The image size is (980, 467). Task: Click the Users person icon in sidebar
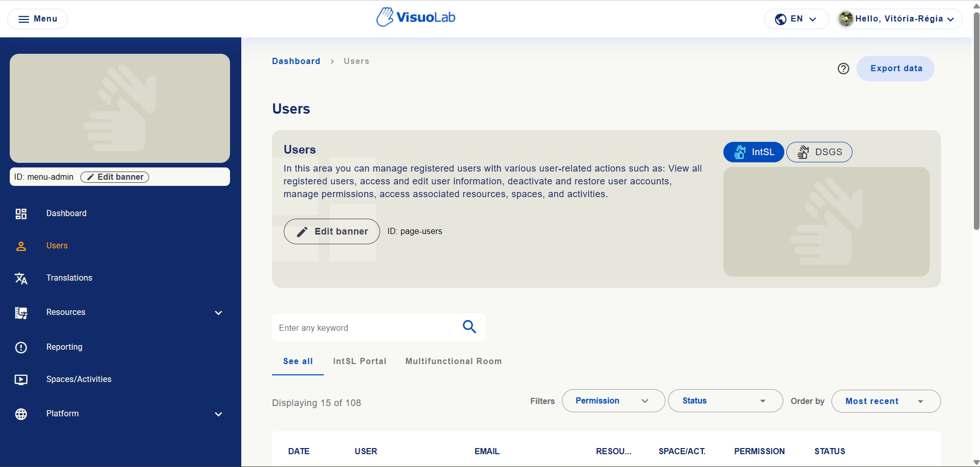tap(21, 246)
